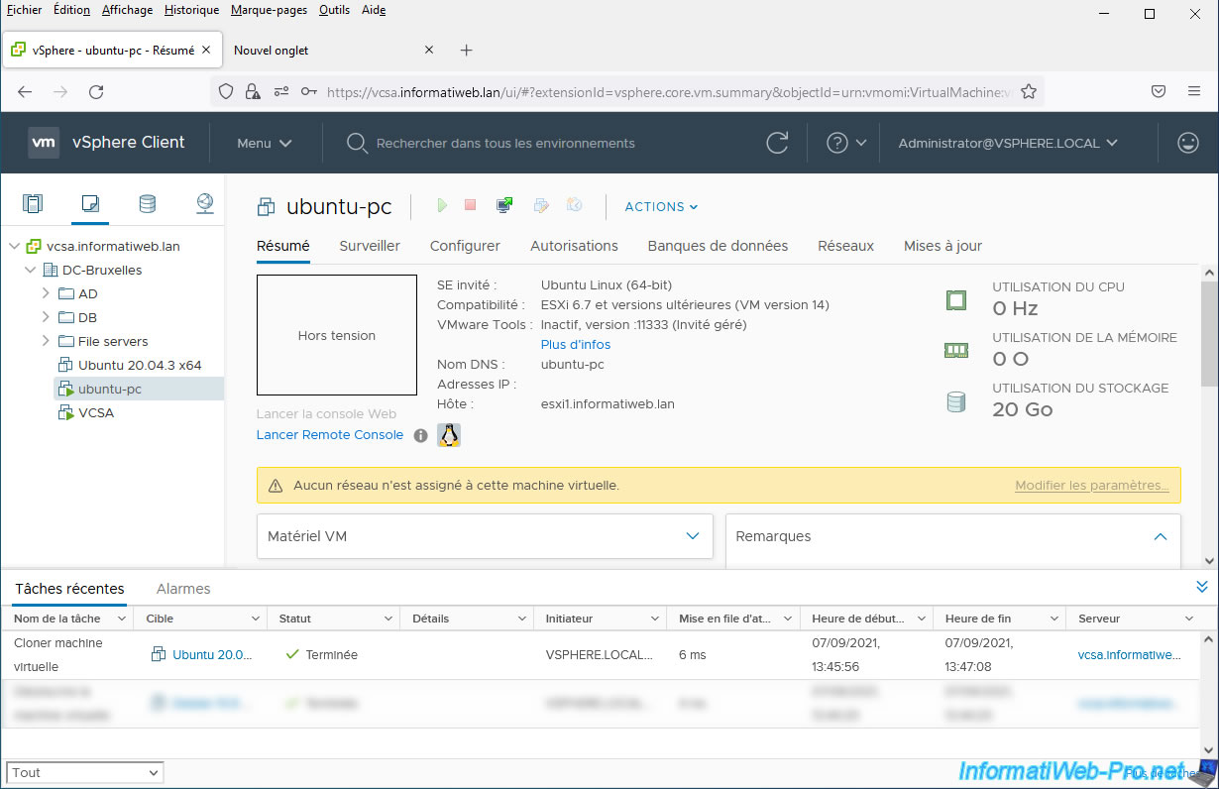1219x789 pixels.
Task: Open the Firefox hamburger application menu
Action: pyautogui.click(x=1194, y=92)
